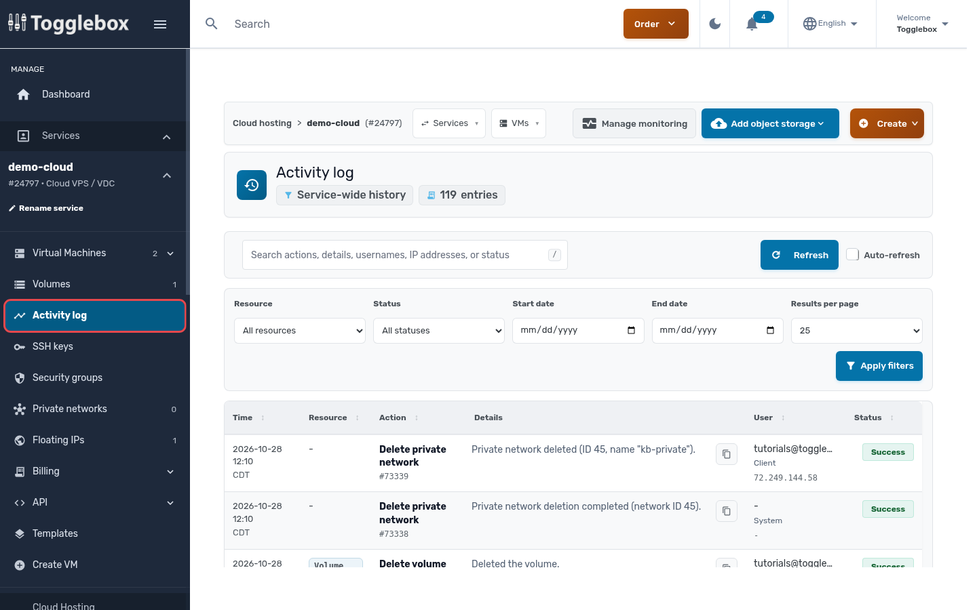Expand the Billing menu chevron

click(170, 472)
